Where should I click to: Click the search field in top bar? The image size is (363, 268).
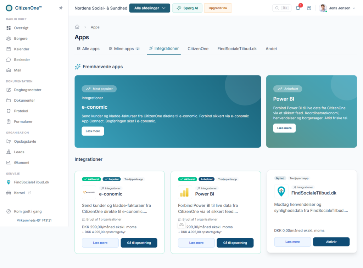pyautogui.click(x=282, y=8)
